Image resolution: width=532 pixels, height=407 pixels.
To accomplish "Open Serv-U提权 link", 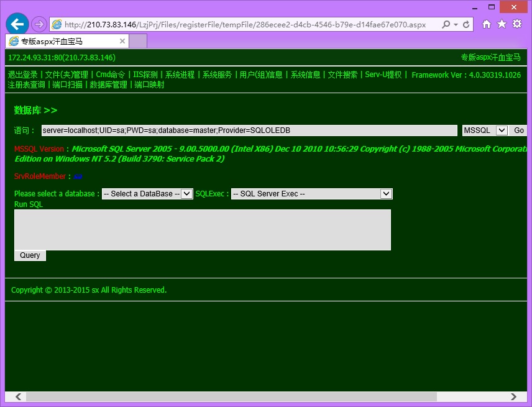I will coord(383,75).
